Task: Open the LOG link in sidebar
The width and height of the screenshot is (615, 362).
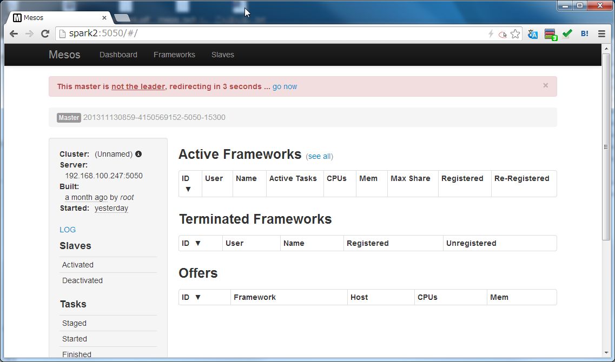Action: pyautogui.click(x=68, y=230)
